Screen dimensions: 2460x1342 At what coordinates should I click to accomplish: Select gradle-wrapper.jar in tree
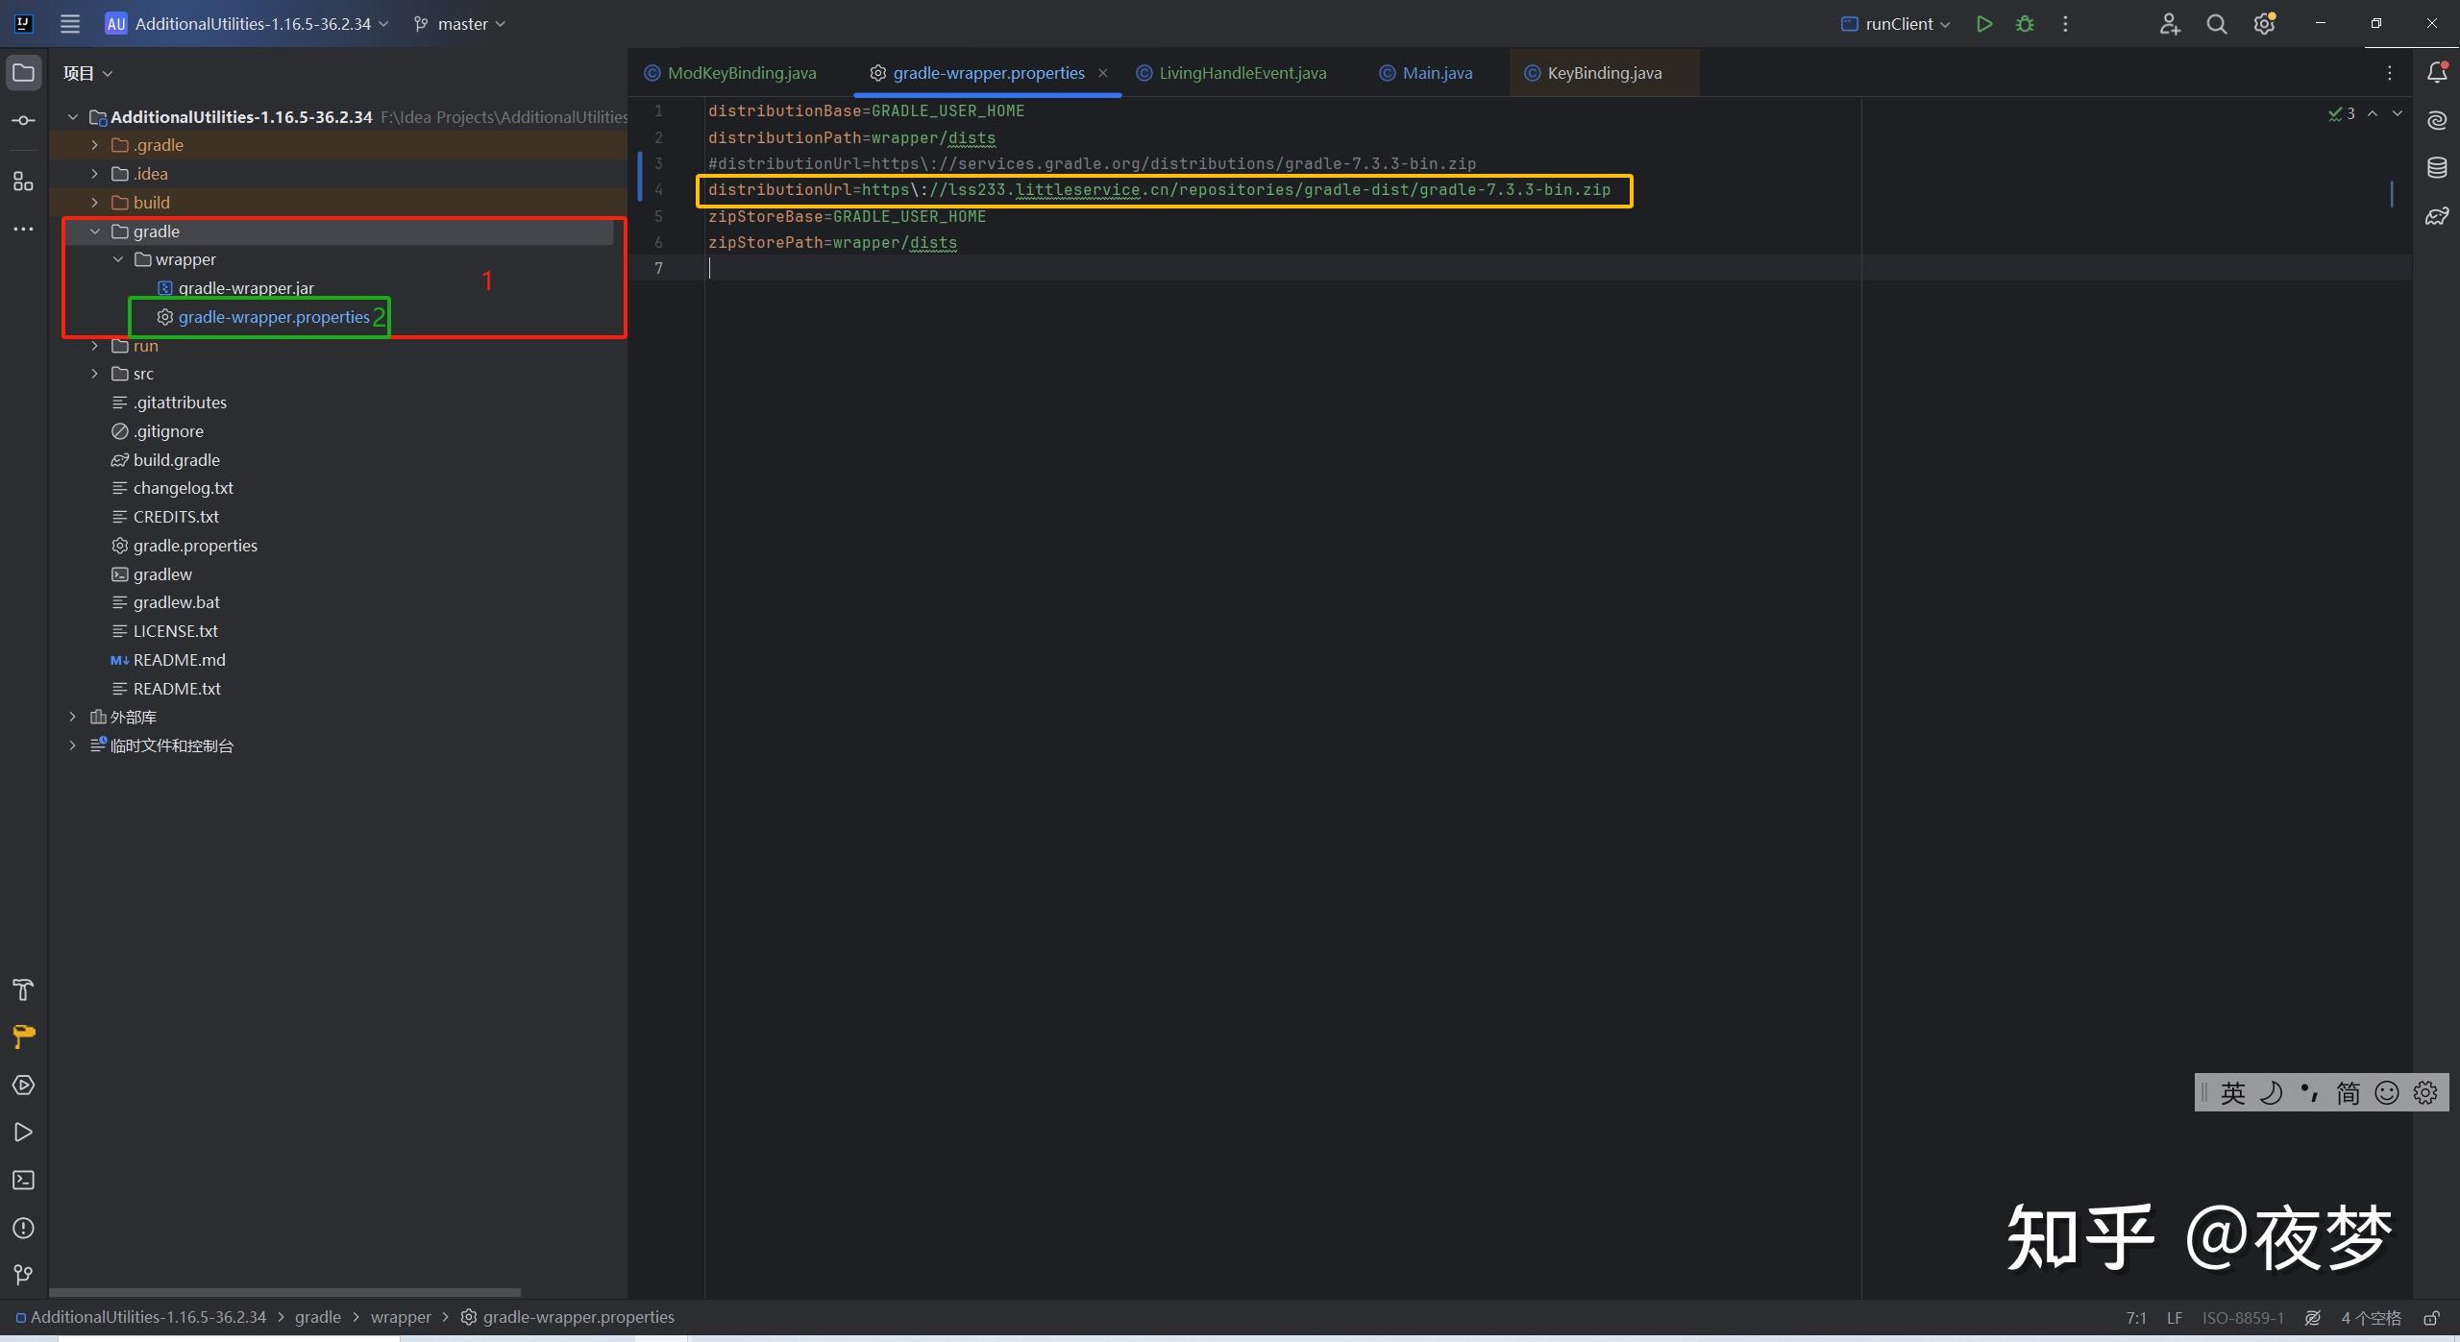246,288
